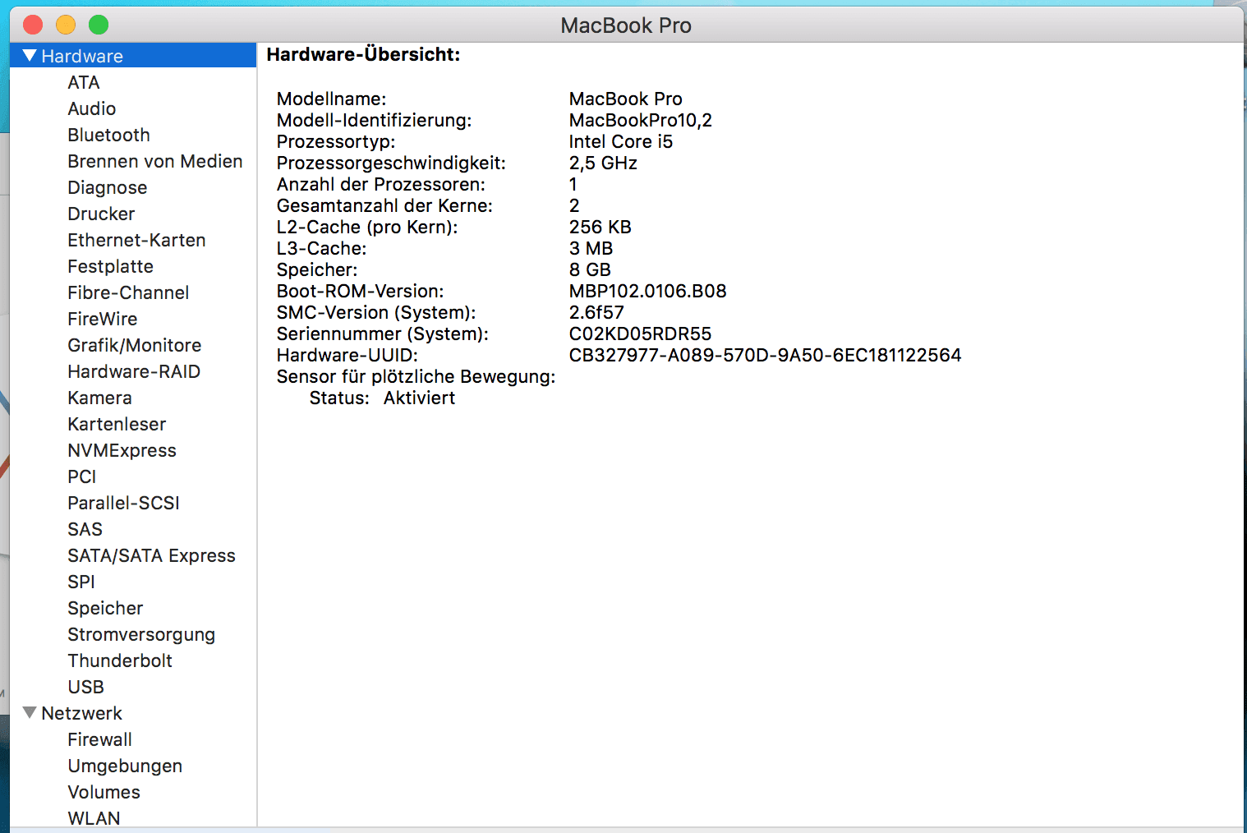This screenshot has height=833, width=1247.
Task: Click the Sensor für plötzliche Bewegung label
Action: point(416,376)
